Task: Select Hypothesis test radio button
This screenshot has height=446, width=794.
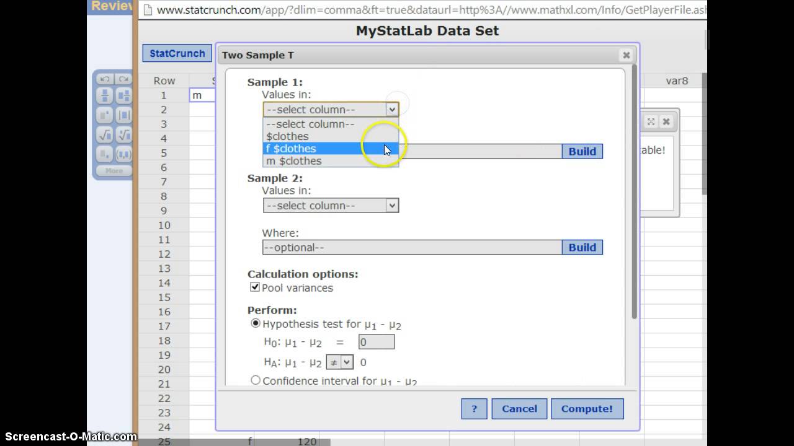Action: pyautogui.click(x=256, y=323)
